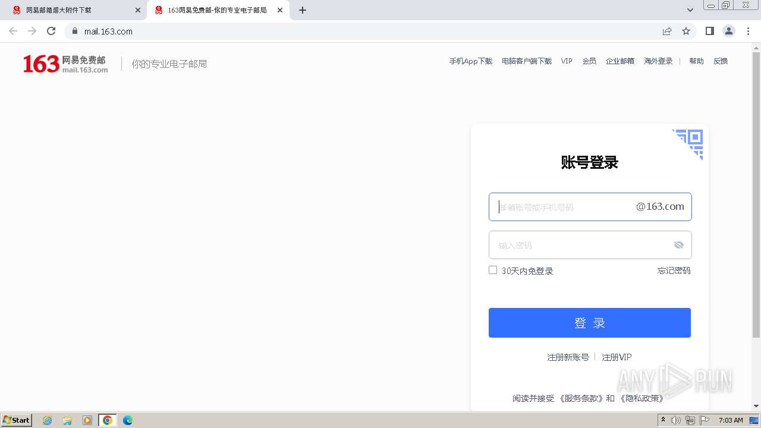Open 忘记密码 forgot password link
The height and width of the screenshot is (428, 761).
(674, 270)
